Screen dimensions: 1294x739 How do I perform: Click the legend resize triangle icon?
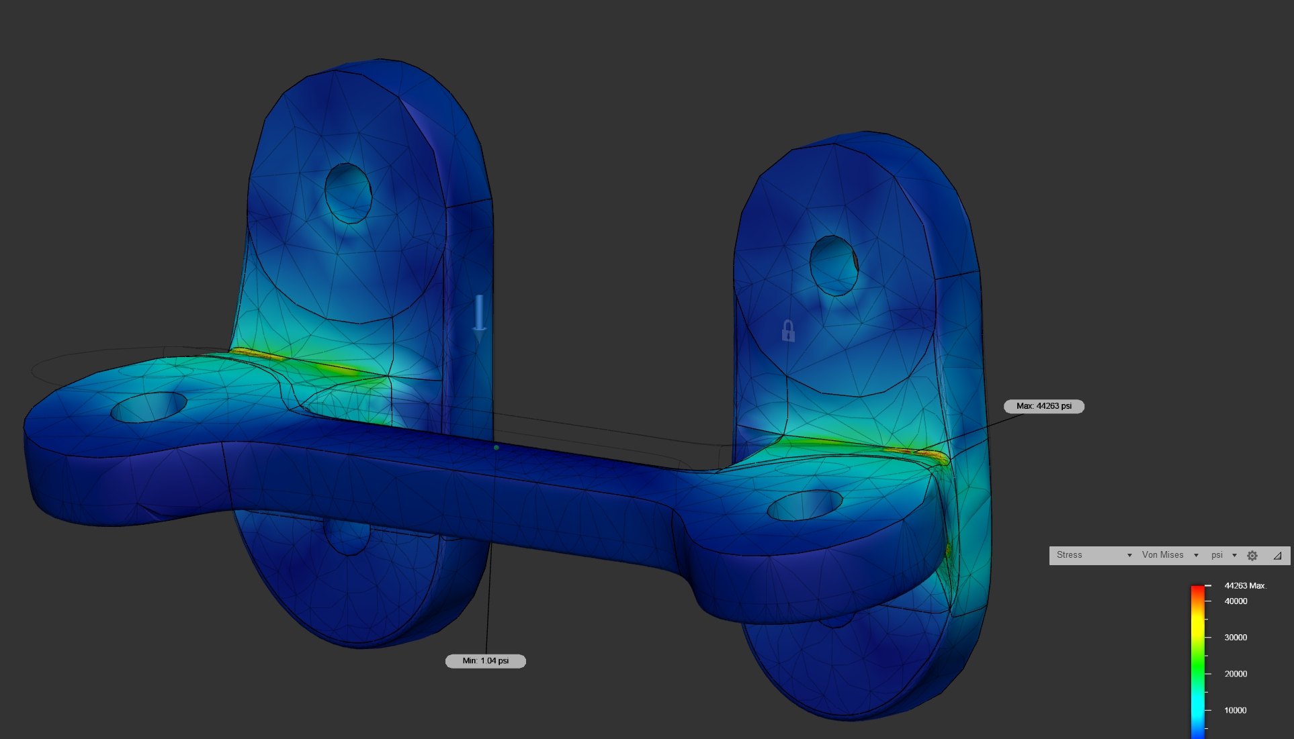1277,555
